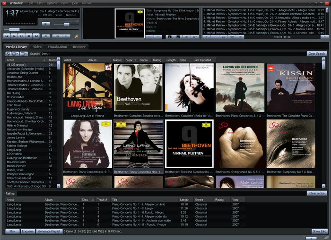
Task: Click the album pane scroll-down arrow
Action: point(323,186)
